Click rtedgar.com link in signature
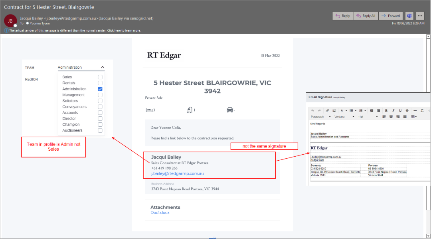Image resolution: width=431 pixels, height=239 pixels. 317,160
